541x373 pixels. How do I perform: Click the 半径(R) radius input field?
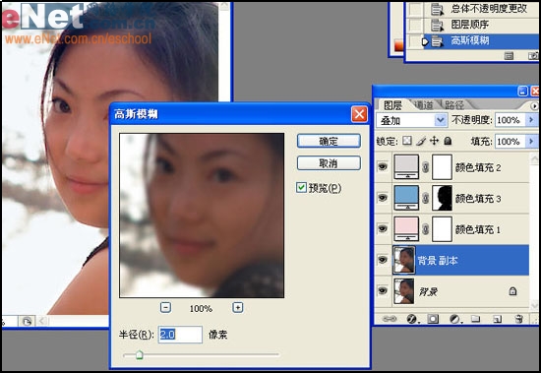(x=180, y=335)
